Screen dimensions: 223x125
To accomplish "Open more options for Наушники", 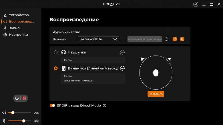I will [x=122, y=52].
